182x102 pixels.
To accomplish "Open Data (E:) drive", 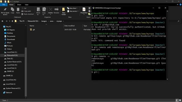I will click(10, 59).
